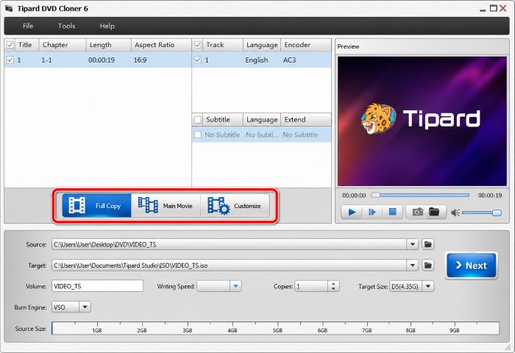This screenshot has height=353, width=515.
Task: Mute the preview speaker icon
Action: coord(455,213)
